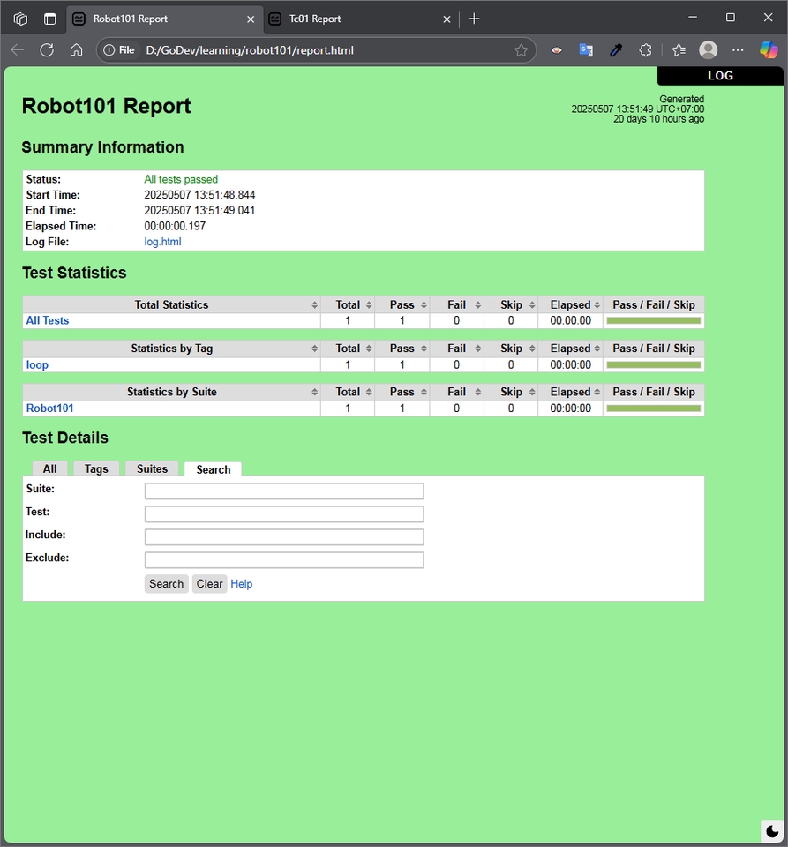Open the tab actions menu icon
This screenshot has height=847, width=788.
[x=49, y=19]
